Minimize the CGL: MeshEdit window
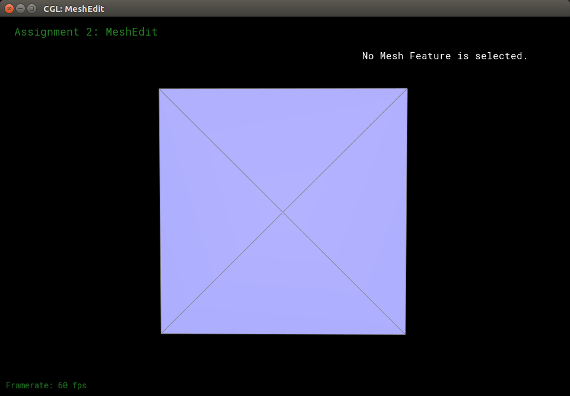Viewport: 570px width, 396px height. tap(20, 8)
